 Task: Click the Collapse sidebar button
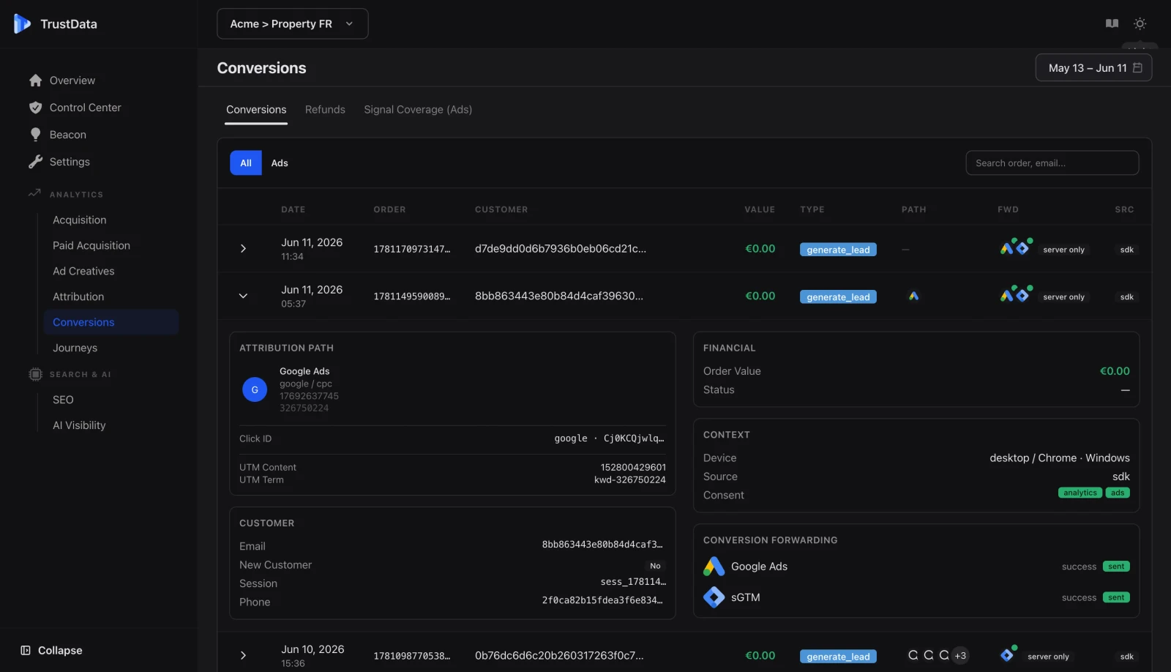51,651
